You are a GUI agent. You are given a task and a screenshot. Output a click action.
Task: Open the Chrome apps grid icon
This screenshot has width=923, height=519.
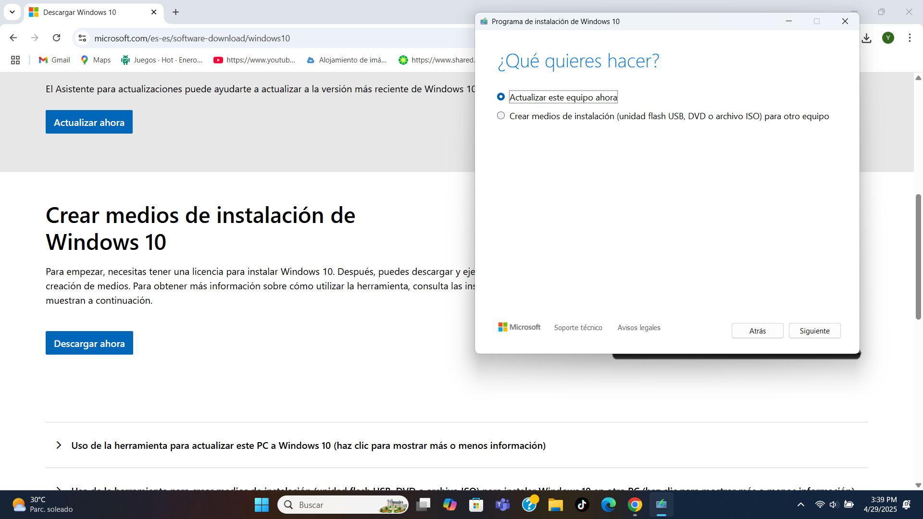tap(15, 60)
